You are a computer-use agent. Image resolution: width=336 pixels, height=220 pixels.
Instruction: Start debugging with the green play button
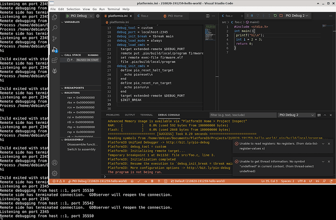point(68,16)
